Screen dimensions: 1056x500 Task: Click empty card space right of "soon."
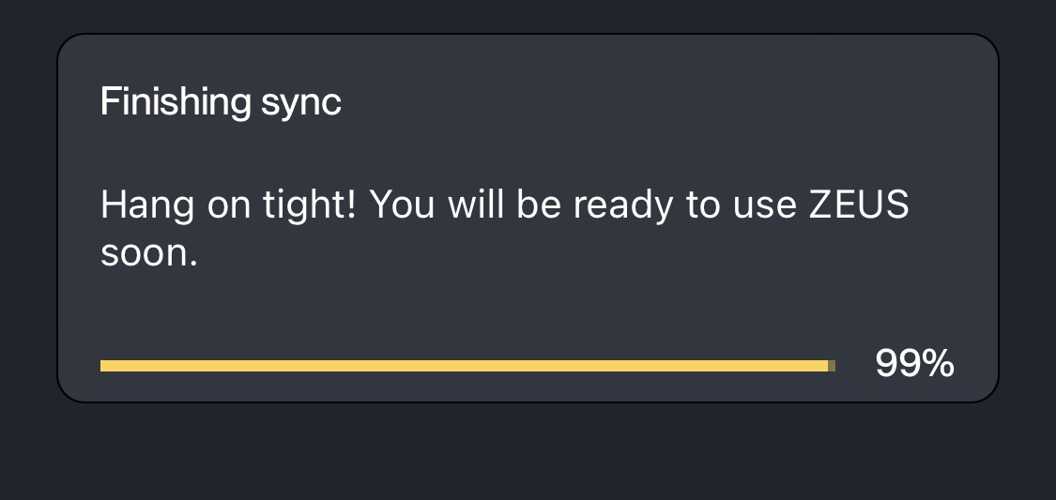pos(563,254)
